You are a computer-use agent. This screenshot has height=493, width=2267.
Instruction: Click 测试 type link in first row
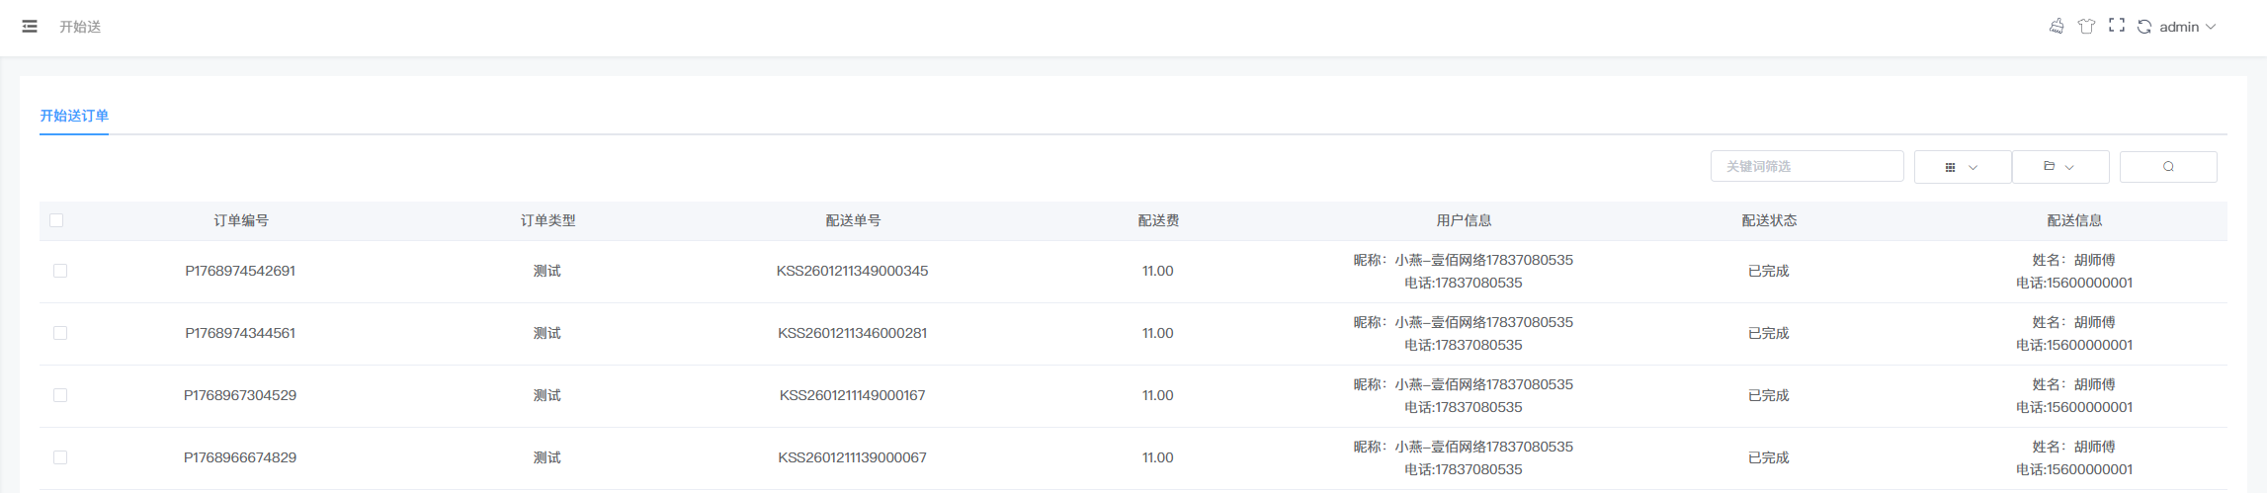(547, 271)
